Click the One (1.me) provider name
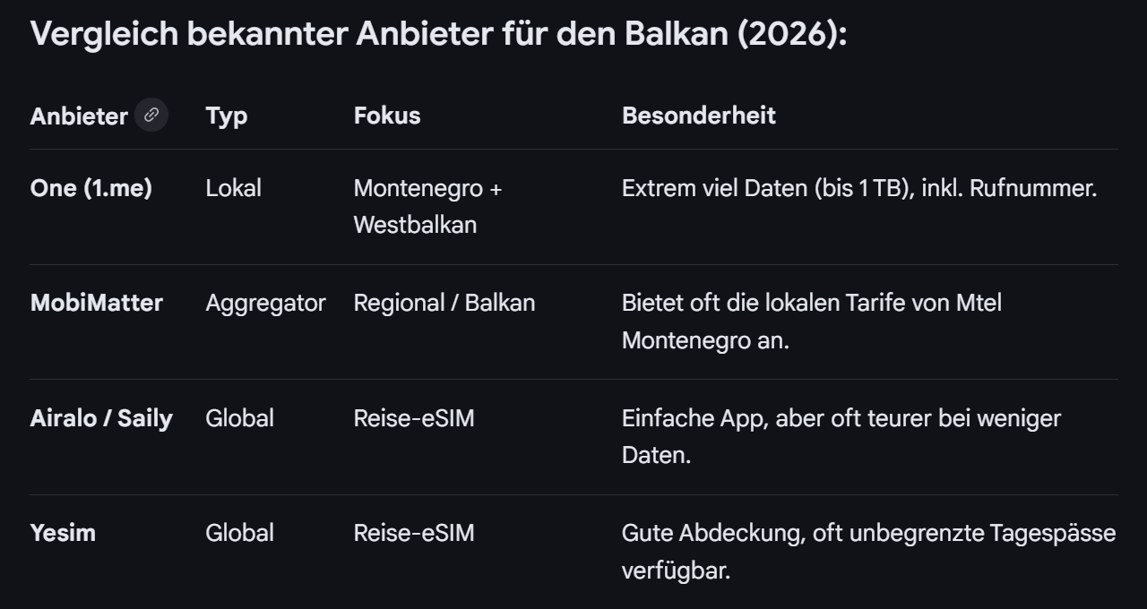 [91, 188]
